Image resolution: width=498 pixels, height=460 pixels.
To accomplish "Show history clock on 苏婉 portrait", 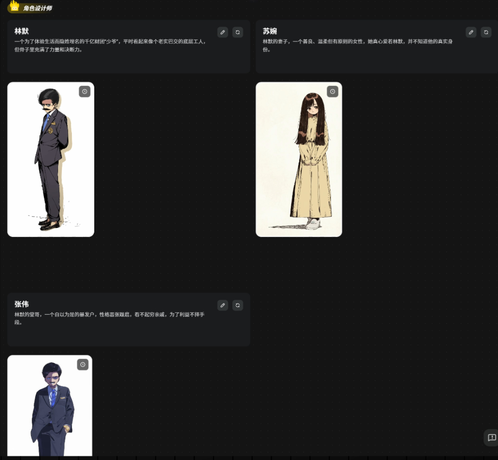I will point(332,92).
